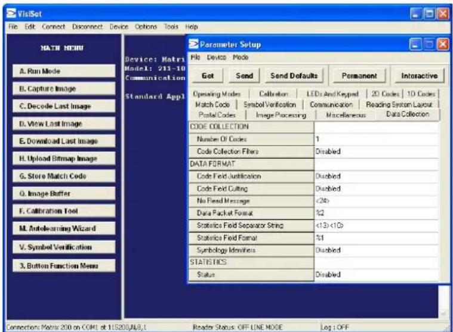Click the Log : OFF status entry
This screenshot has height=332, width=453.
tap(335, 327)
